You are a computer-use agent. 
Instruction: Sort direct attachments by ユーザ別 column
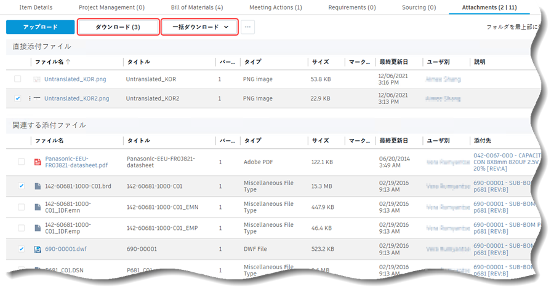pyautogui.click(x=438, y=61)
